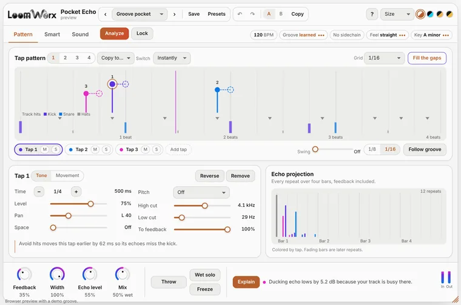Open the Movement tab for Tap 1
The width and height of the screenshot is (461, 305).
[x=67, y=175]
